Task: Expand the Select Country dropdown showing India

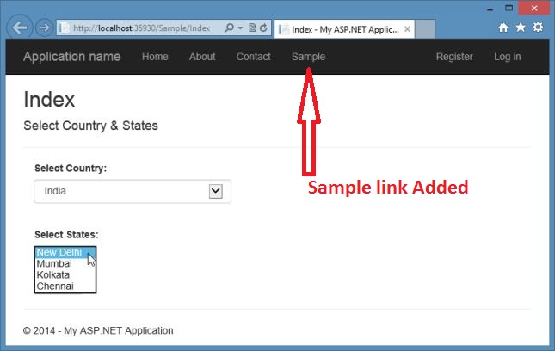Action: click(x=133, y=192)
